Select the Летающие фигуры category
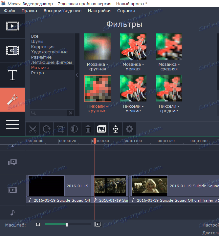Screen dimensions: 219x236 (x=52, y=62)
